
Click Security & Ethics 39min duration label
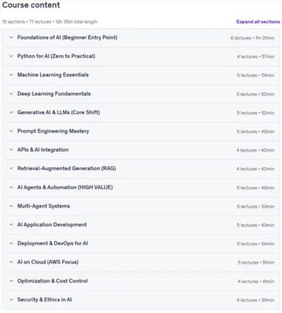click(x=268, y=300)
